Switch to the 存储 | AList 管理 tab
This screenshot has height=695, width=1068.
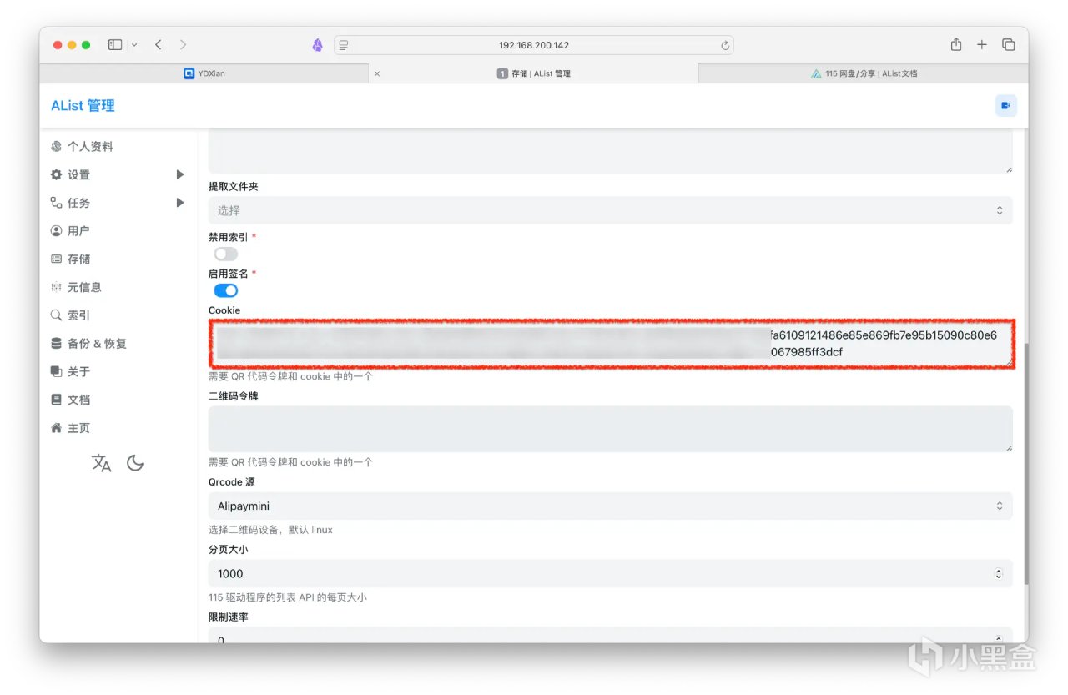pos(534,73)
